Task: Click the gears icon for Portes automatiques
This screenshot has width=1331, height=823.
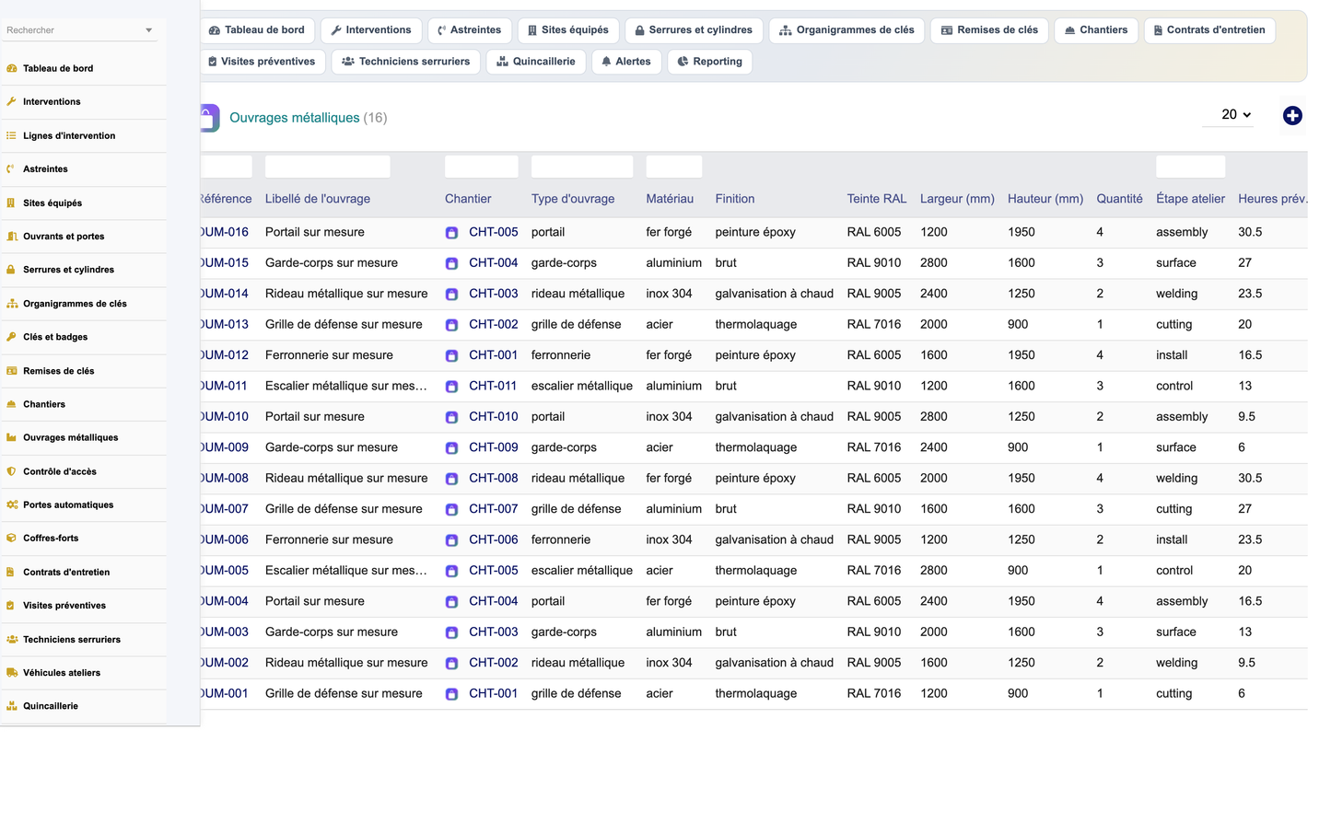Action: click(x=11, y=504)
